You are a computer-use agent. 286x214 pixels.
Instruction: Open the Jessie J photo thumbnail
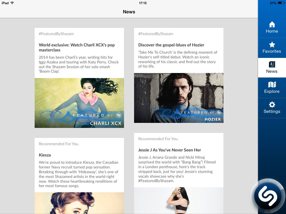point(179,201)
